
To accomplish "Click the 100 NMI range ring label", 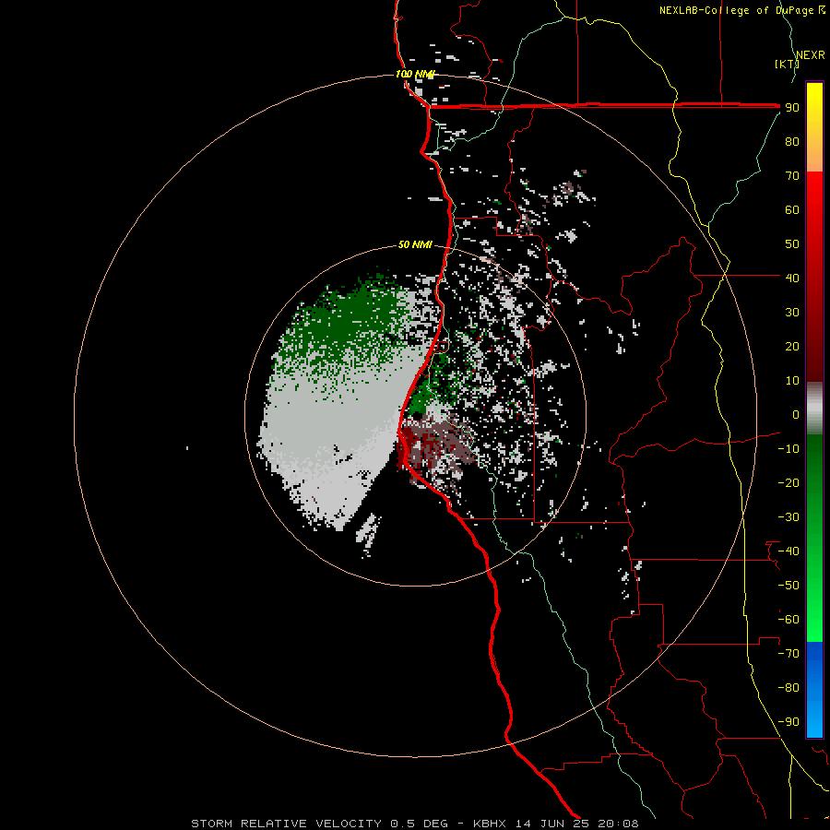I will 415,74.
